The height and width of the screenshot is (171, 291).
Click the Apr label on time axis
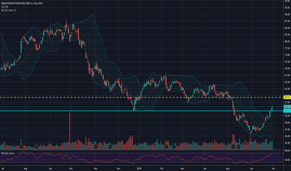coord(205,169)
